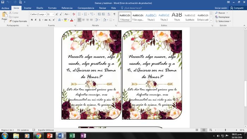Open bullets list dropdown
Image resolution: width=247 pixels, height=139 pixels.
coord(82,14)
